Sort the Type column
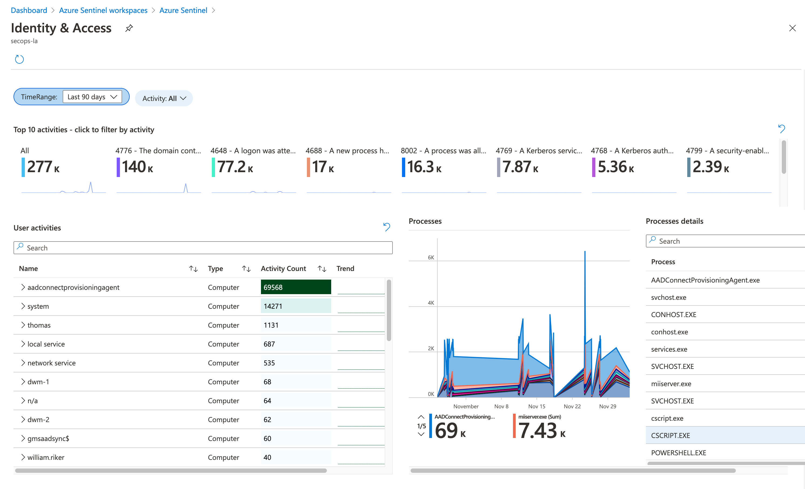The width and height of the screenshot is (805, 489). coord(246,268)
